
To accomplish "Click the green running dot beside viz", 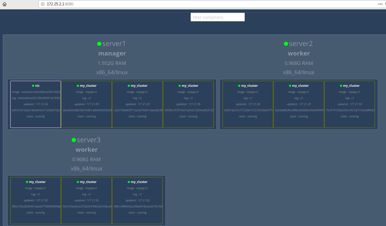I will [x=33, y=86].
